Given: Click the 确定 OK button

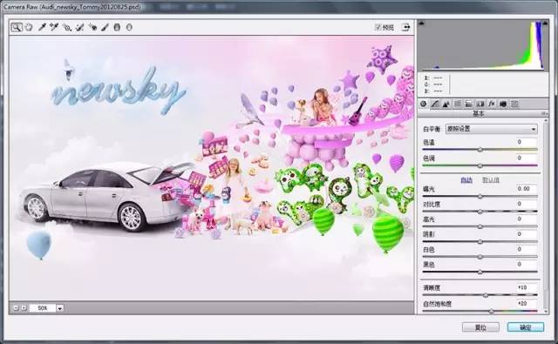Looking at the screenshot, I should tap(526, 327).
